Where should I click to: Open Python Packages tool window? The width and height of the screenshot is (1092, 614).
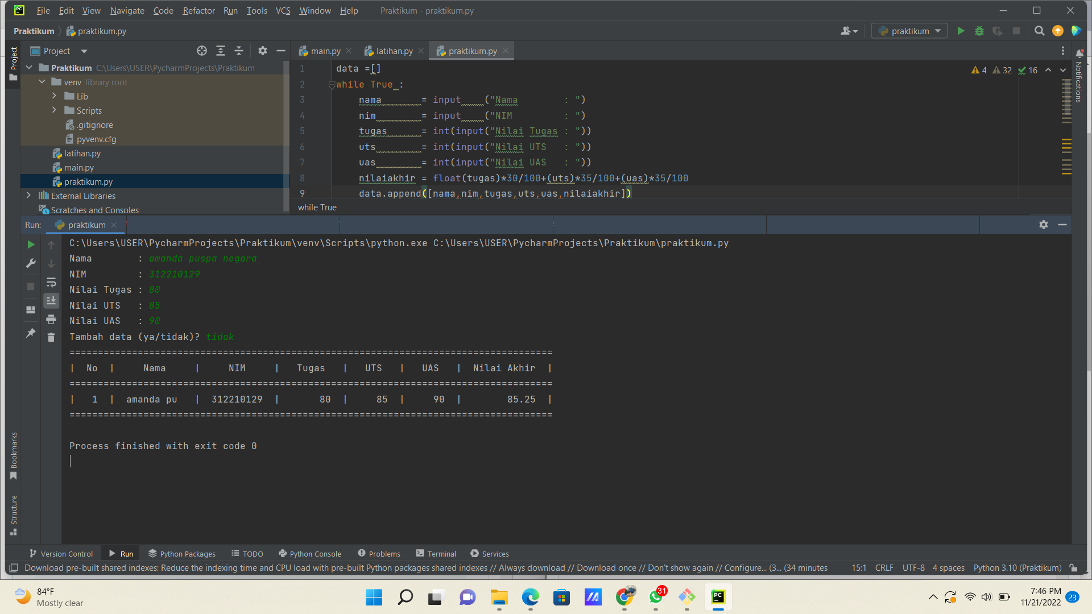tap(182, 554)
